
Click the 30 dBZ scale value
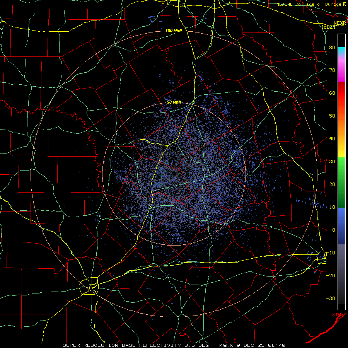(332, 161)
